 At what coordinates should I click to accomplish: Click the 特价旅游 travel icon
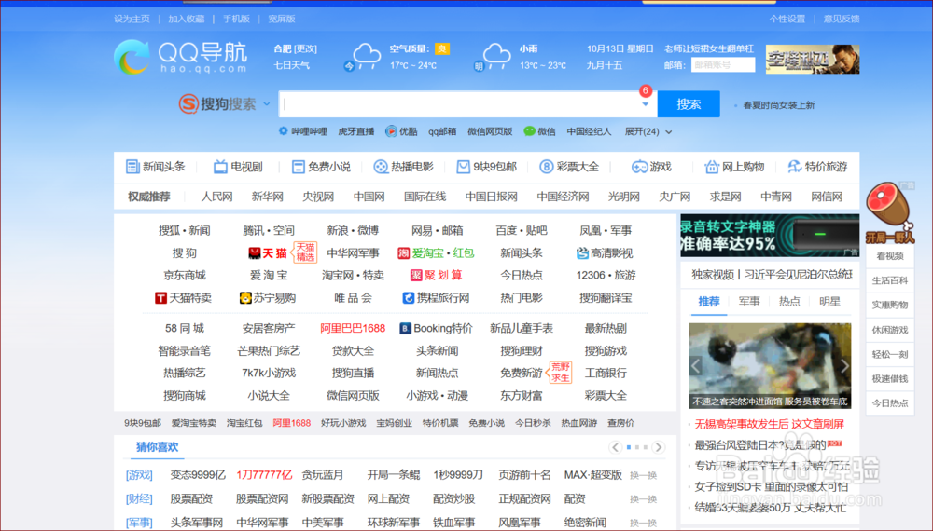pos(794,167)
